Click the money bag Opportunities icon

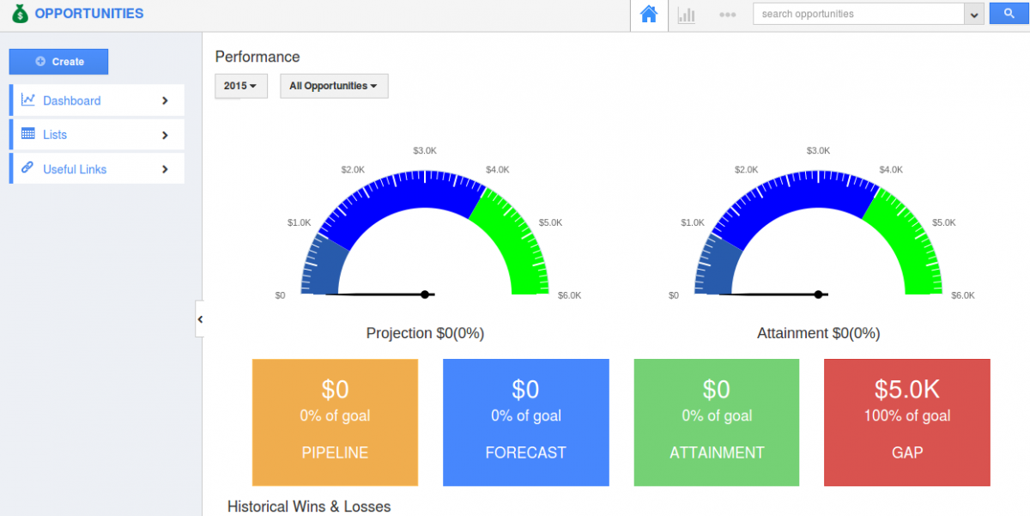pos(19,13)
